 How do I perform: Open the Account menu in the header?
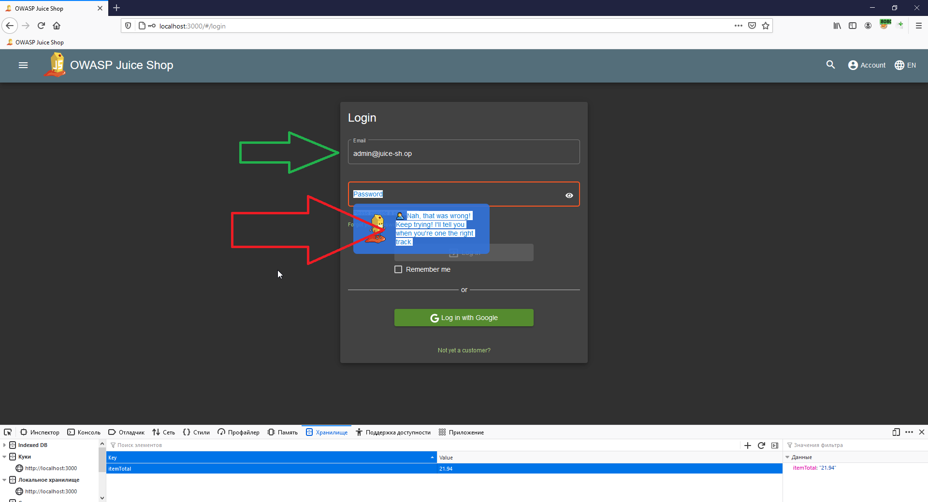tap(866, 65)
